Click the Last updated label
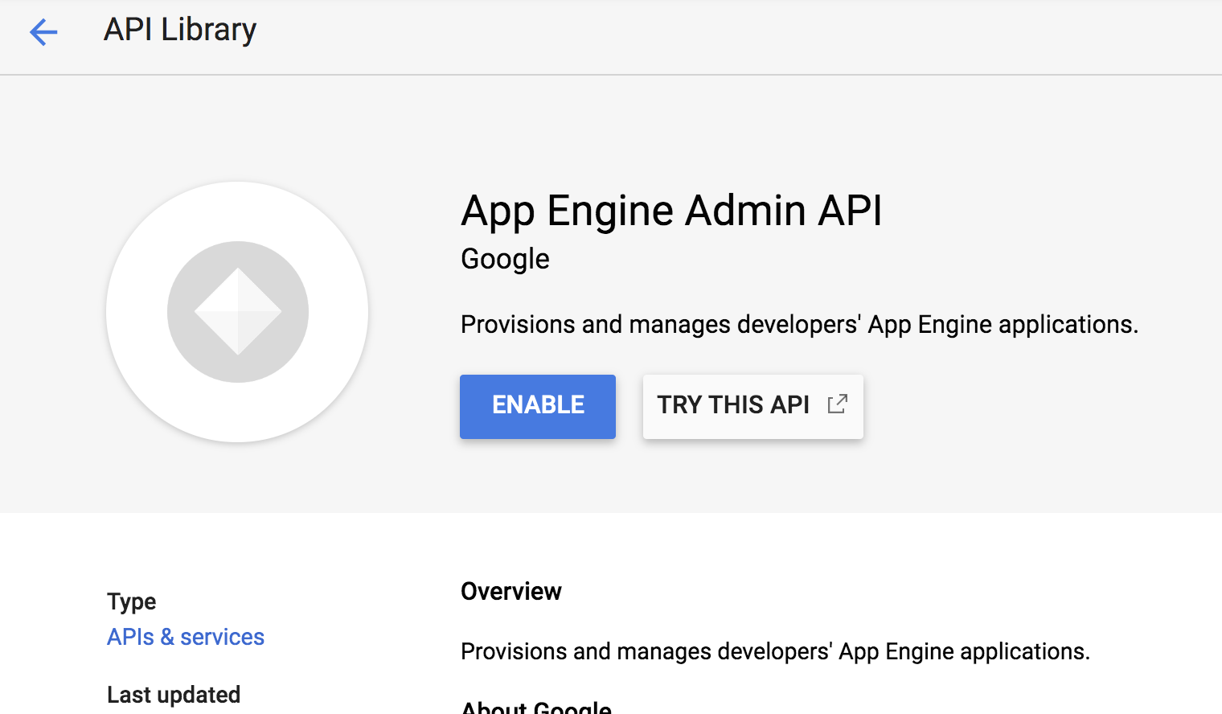The height and width of the screenshot is (714, 1222). pyautogui.click(x=174, y=695)
